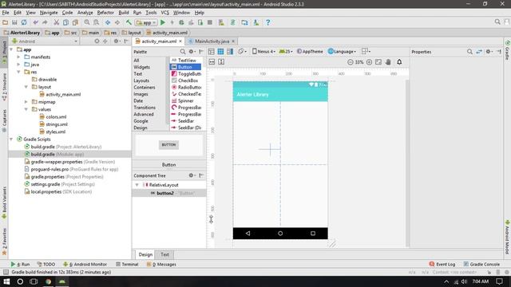511x287 pixels.
Task: Click the Copy toolbar icon
Action: (65, 22)
